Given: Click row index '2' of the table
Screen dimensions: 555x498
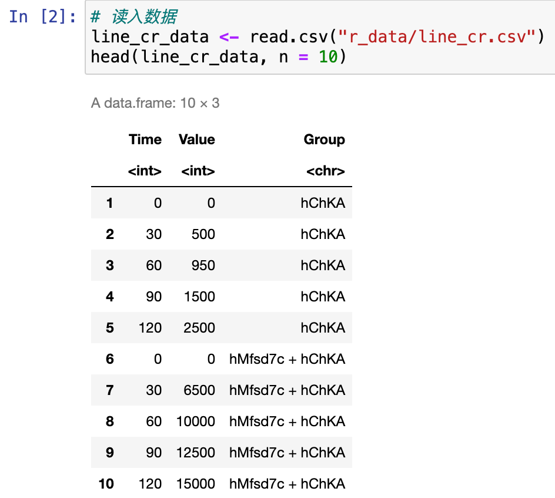Looking at the screenshot, I should (110, 234).
